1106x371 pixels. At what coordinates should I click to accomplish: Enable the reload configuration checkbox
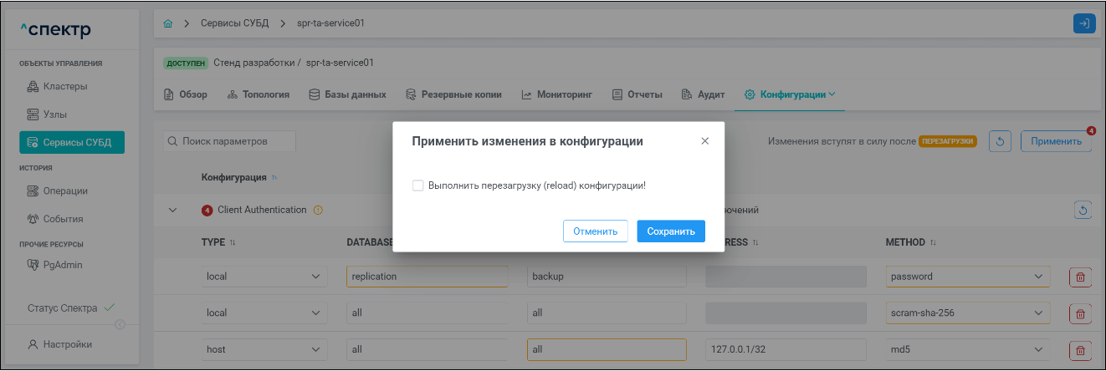point(417,185)
